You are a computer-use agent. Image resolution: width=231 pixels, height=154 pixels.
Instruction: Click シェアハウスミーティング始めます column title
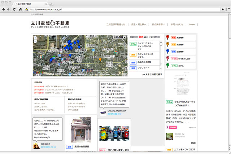[x=185, y=104]
